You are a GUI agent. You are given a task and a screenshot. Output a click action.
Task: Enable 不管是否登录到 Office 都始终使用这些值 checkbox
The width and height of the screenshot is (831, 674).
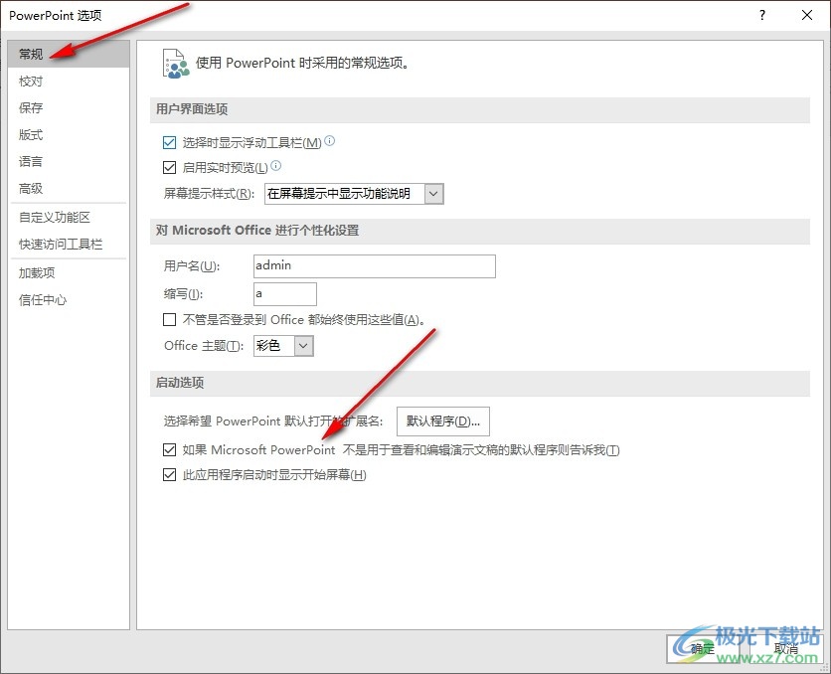click(x=169, y=320)
